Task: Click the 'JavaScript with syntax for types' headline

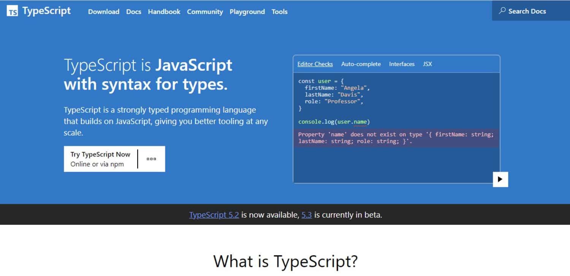Action: 148,75
